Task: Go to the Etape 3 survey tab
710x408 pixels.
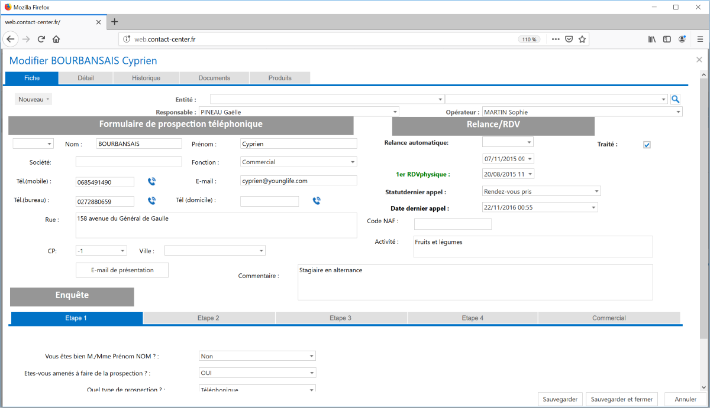Action: (341, 318)
